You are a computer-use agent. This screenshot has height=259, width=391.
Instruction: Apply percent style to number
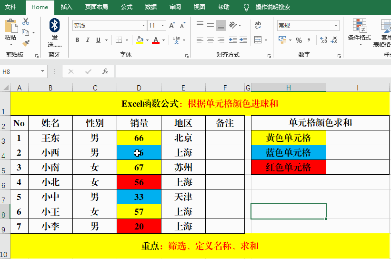pos(299,40)
